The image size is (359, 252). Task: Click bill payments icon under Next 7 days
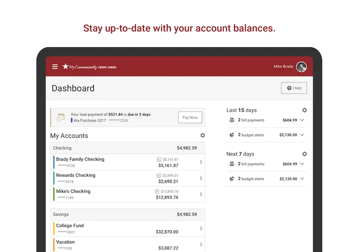click(232, 164)
